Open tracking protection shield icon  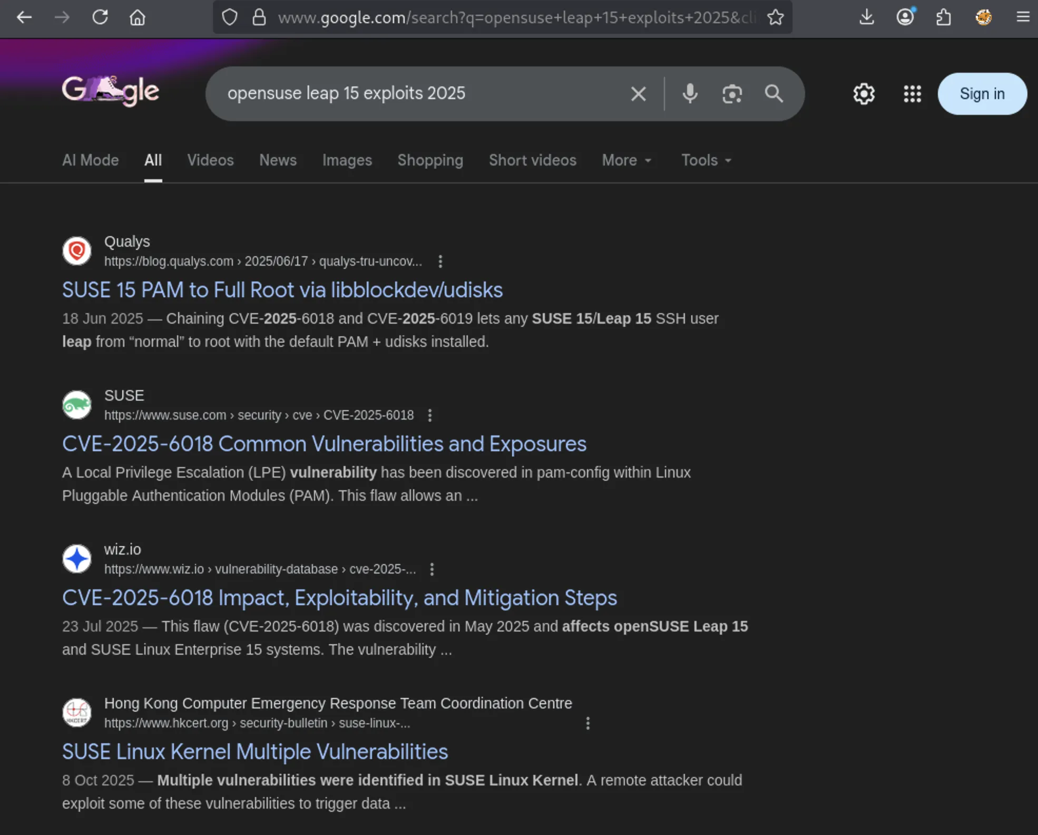coord(230,17)
